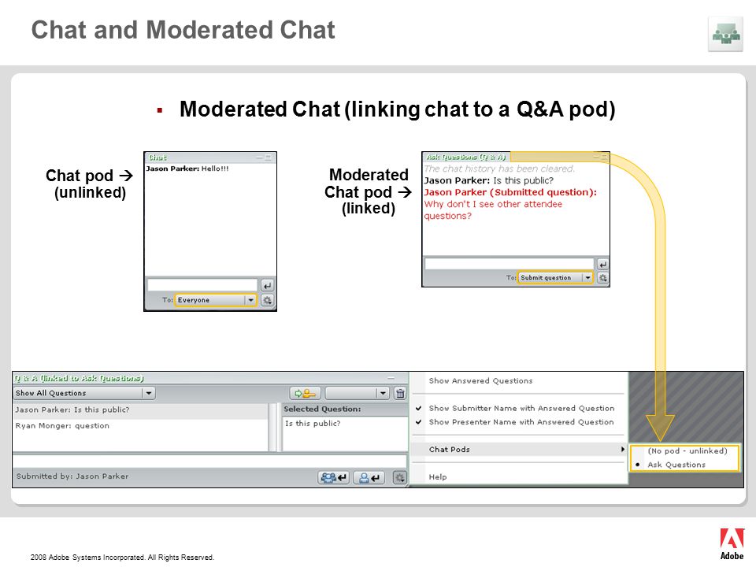Screen dimensions: 756x567
Task: Click 'Is this public?' selected question text
Action: [313, 424]
